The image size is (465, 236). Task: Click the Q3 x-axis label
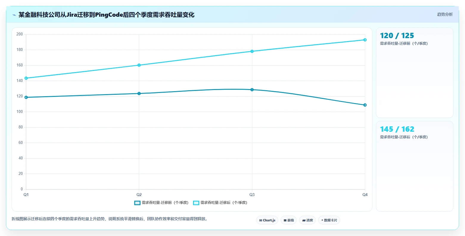(x=252, y=195)
